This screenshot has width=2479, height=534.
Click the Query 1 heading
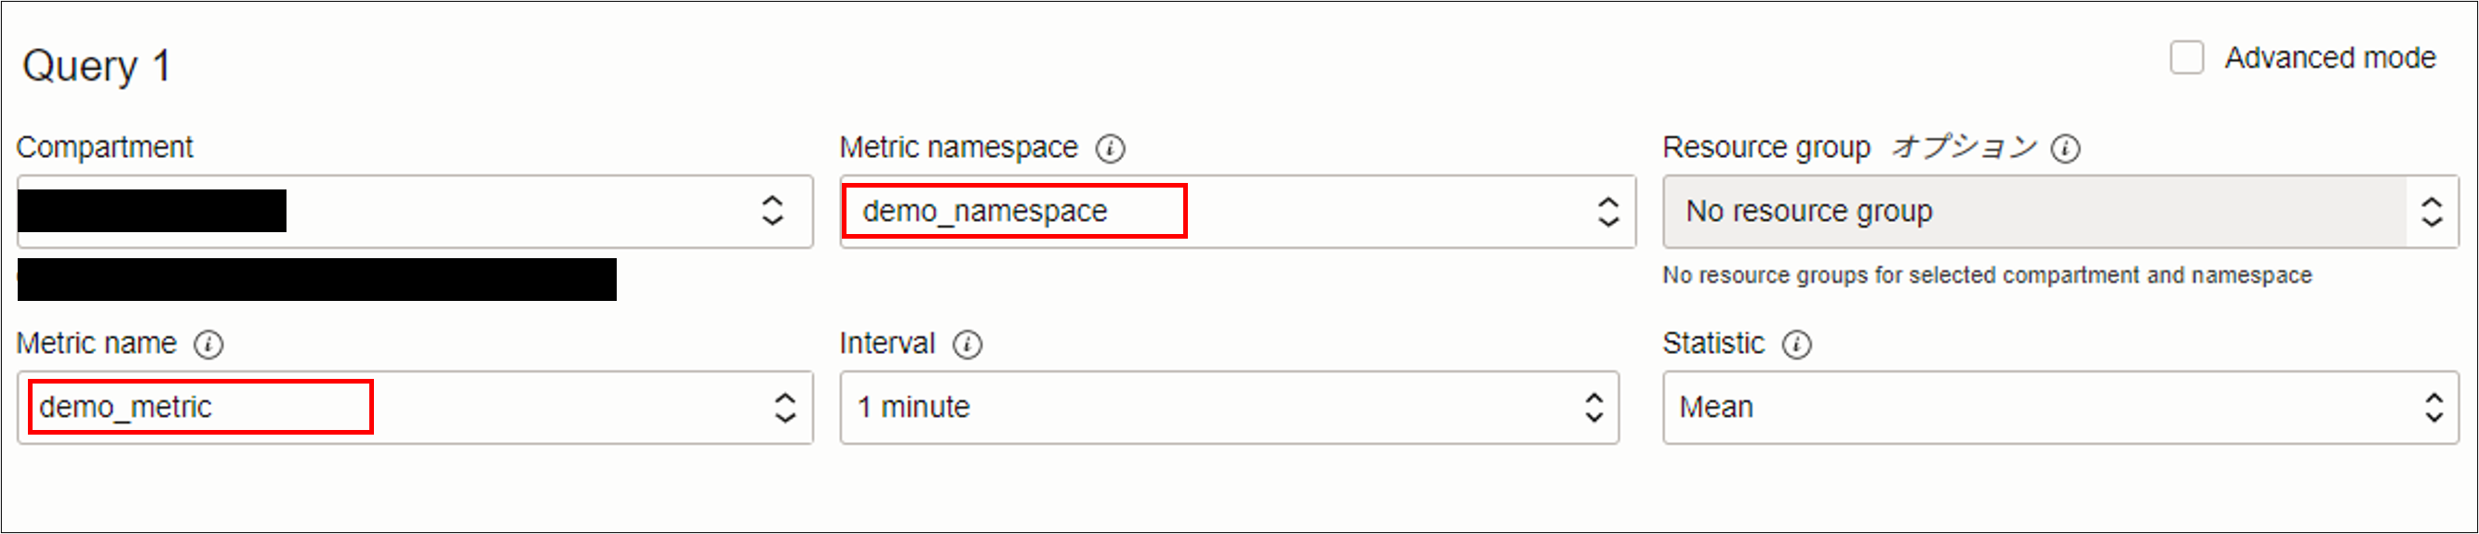[96, 66]
